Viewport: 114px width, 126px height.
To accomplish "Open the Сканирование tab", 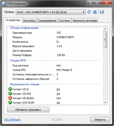I will pos(47,21).
